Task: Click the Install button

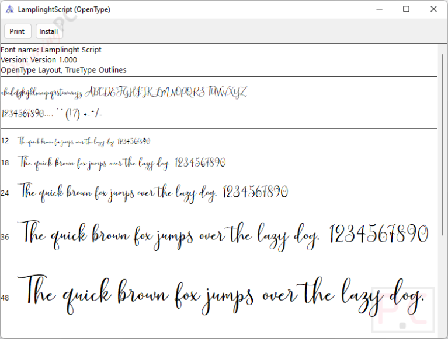Action: coord(49,31)
